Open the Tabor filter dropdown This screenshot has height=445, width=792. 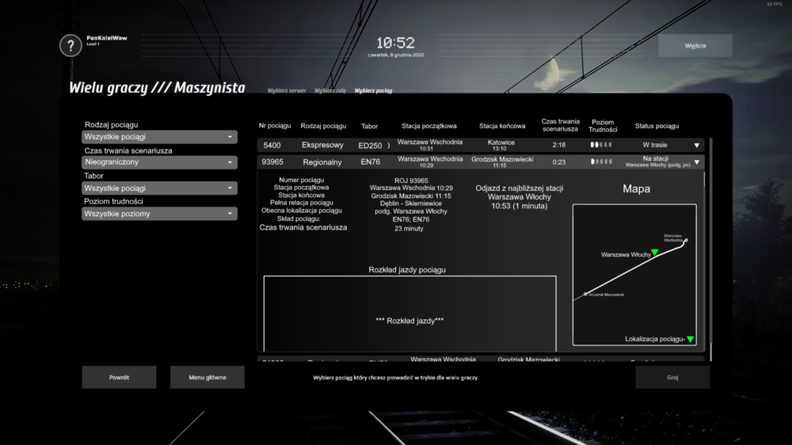pyautogui.click(x=159, y=188)
